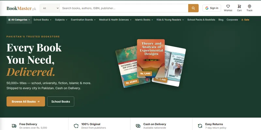Click the 'Free Delivery' heading text
Screen dimensions: 261x130
tap(28, 124)
